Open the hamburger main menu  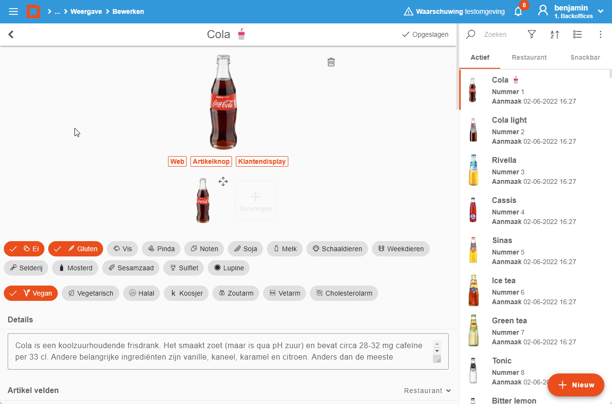click(x=13, y=11)
